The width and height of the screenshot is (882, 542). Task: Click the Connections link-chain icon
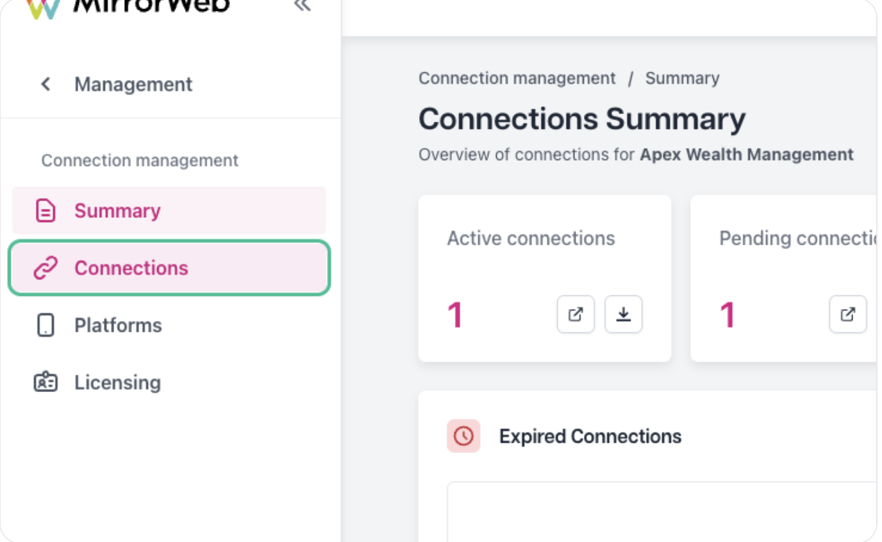click(x=46, y=268)
